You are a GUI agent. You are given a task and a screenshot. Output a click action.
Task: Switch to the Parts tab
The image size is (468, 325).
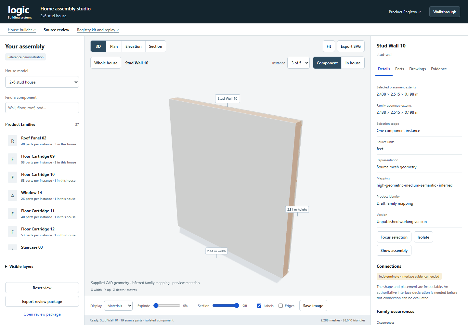399,69
